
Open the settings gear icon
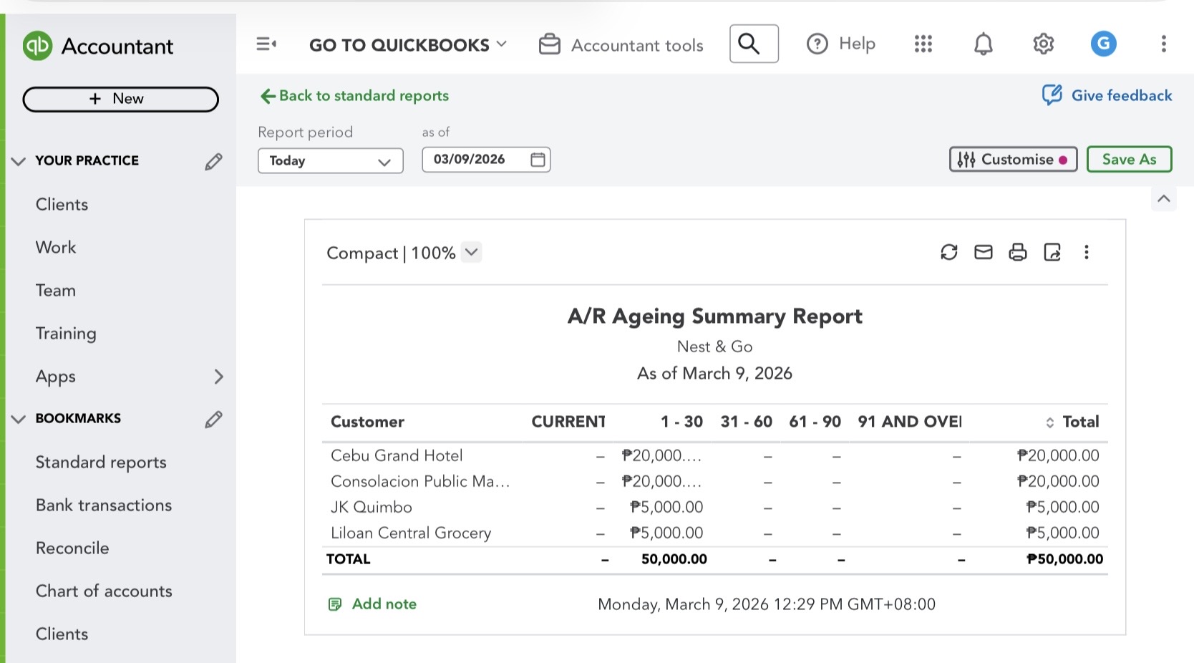(1043, 44)
